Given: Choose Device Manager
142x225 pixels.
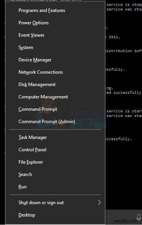Looking at the screenshot, I should 55,60.
